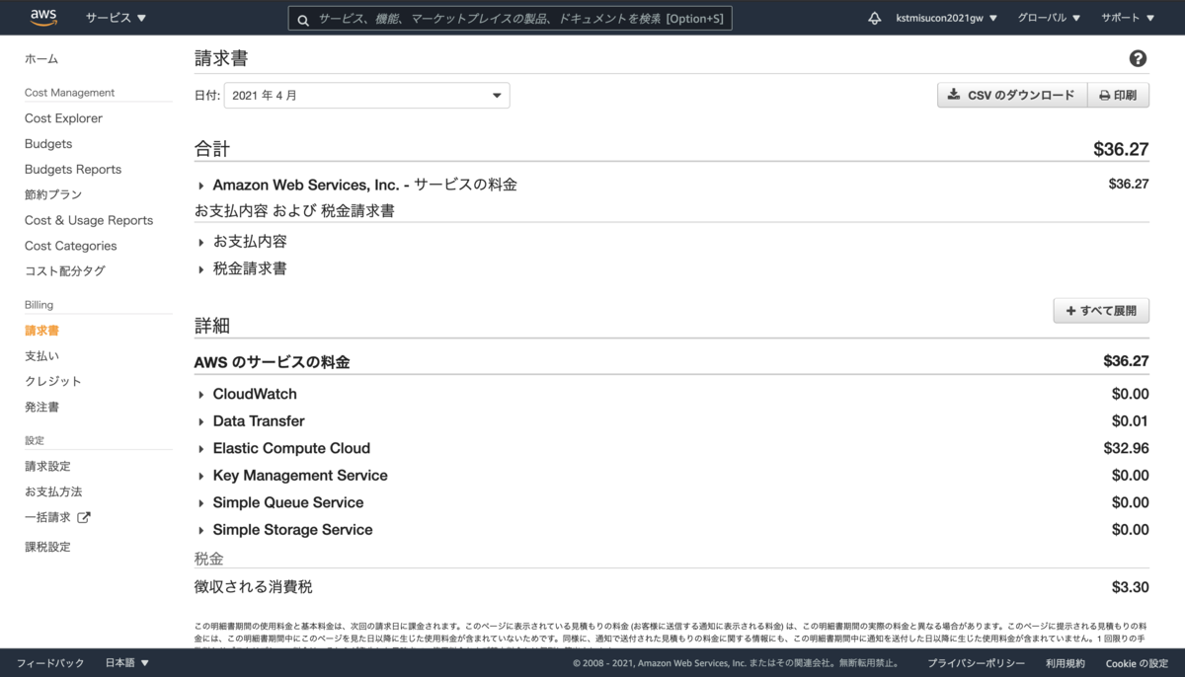Open 課税設定 in sidebar

coord(47,547)
